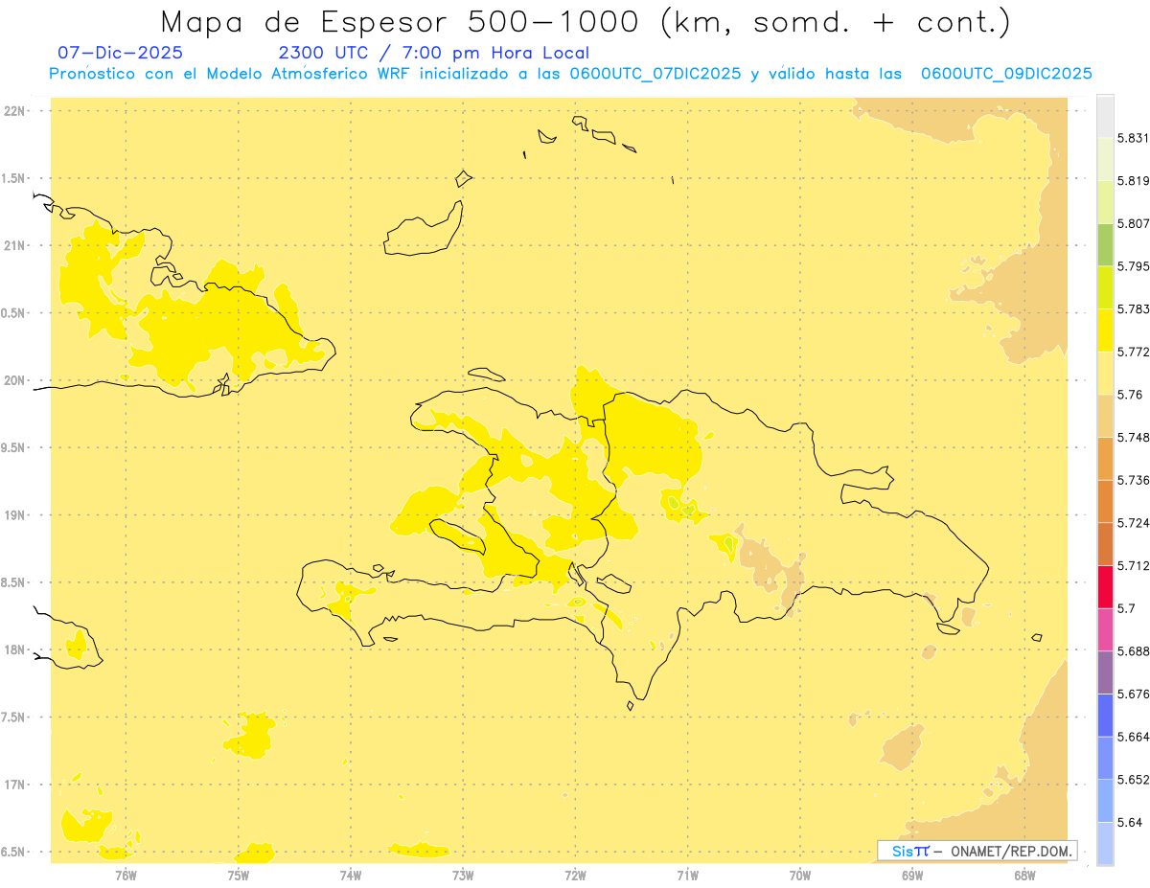The height and width of the screenshot is (888, 1150).
Task: Click the 72W longitude label
Action: pyautogui.click(x=575, y=875)
